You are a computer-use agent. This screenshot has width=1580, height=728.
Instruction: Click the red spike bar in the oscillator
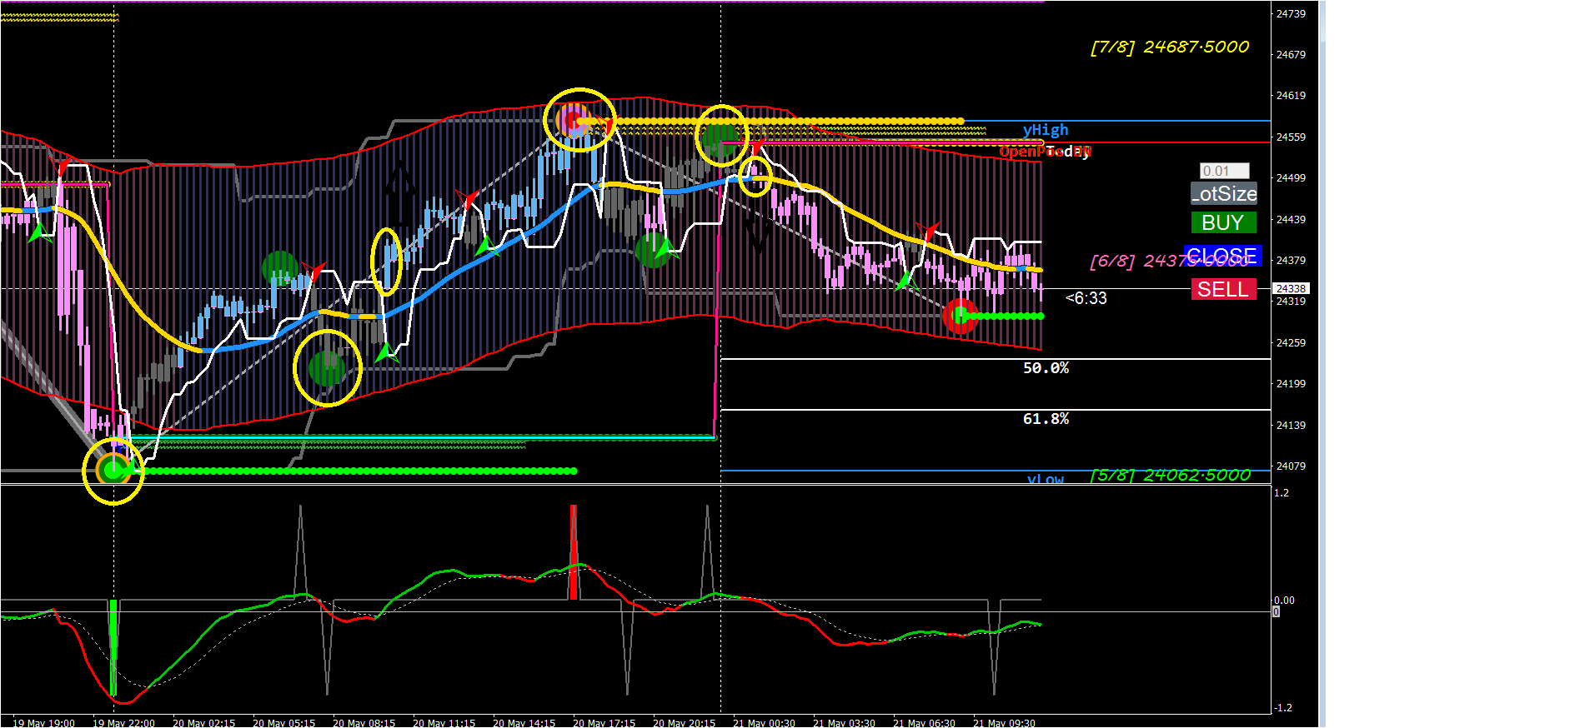coord(574,552)
